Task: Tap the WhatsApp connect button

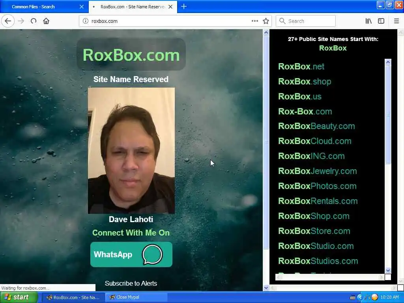Action: 131,254
